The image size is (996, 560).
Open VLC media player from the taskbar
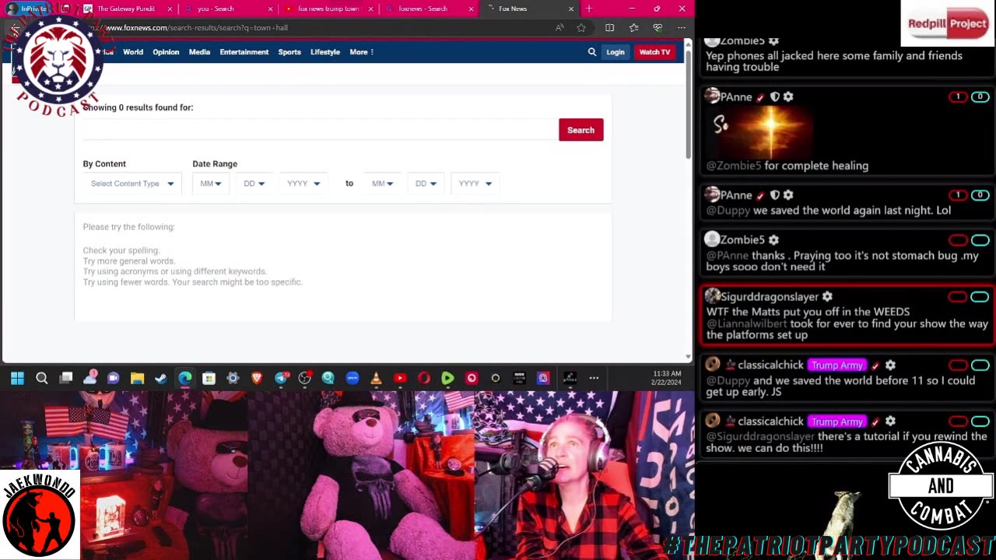pyautogui.click(x=376, y=378)
